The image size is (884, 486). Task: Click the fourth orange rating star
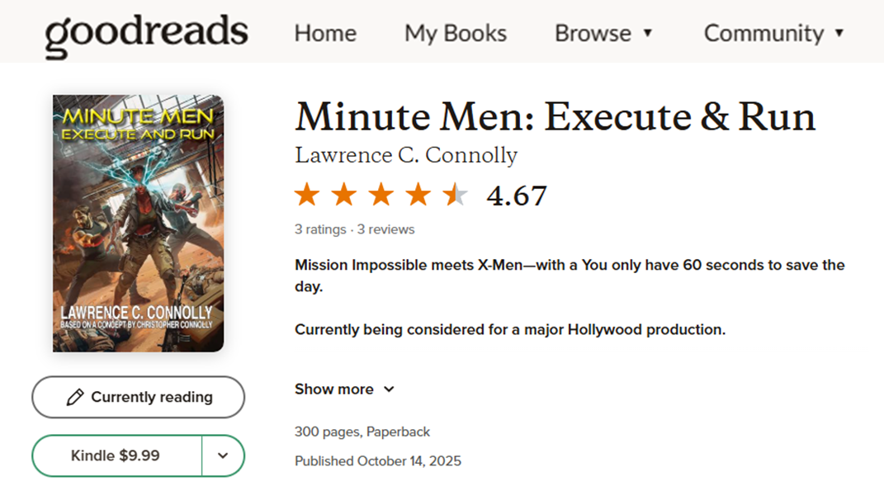pos(418,195)
